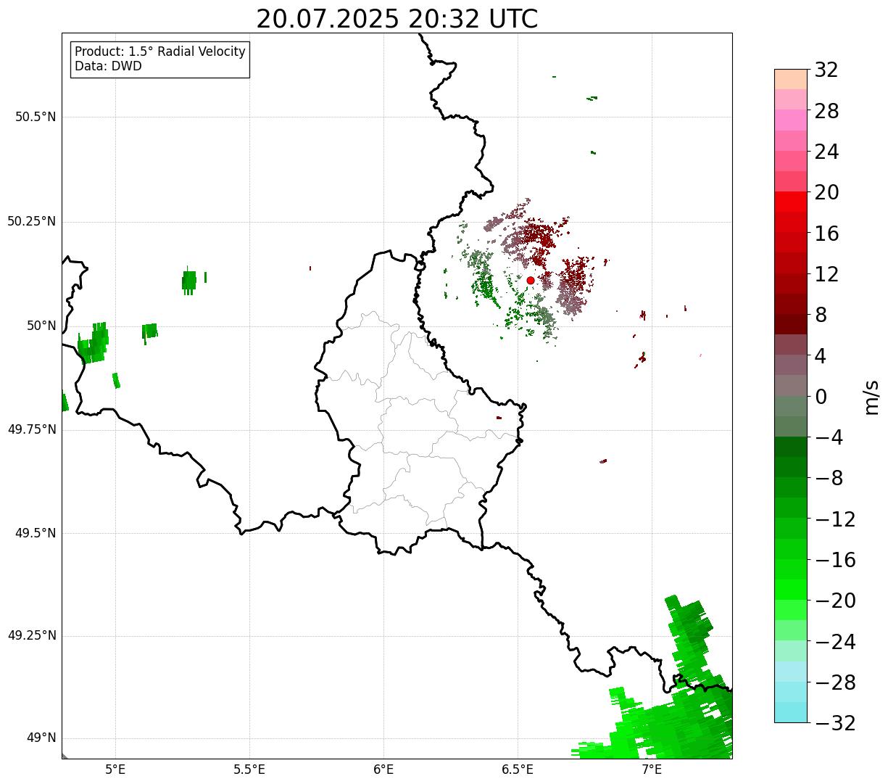Image resolution: width=888 pixels, height=784 pixels.
Task: Click the colorbar value 12
Action: pyautogui.click(x=826, y=274)
